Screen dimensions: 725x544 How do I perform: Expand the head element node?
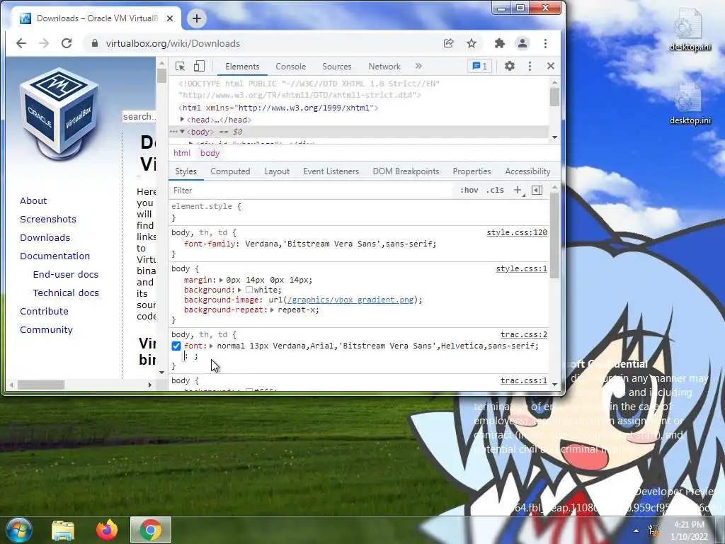(182, 119)
